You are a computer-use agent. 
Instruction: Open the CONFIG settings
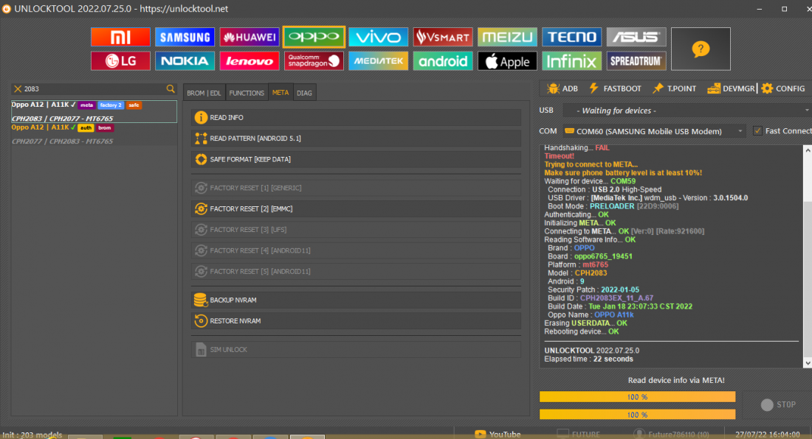783,89
